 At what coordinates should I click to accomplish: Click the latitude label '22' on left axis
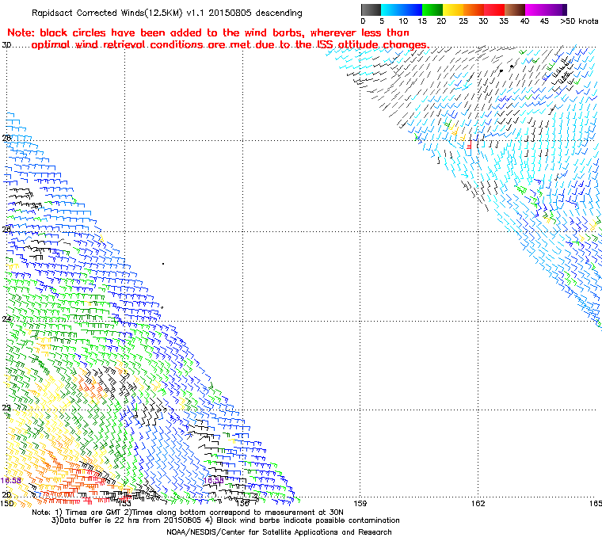(6, 408)
